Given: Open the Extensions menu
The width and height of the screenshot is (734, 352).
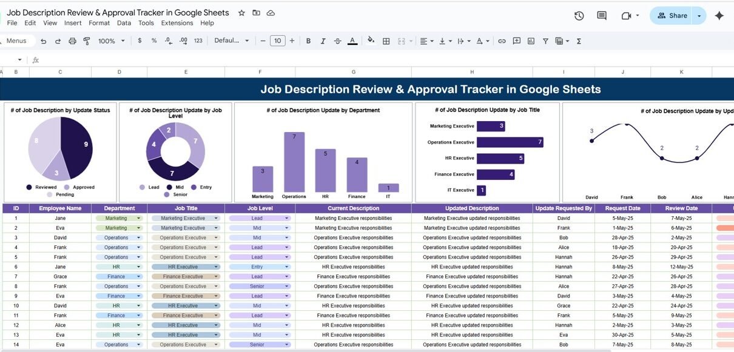Looking at the screenshot, I should 177,23.
